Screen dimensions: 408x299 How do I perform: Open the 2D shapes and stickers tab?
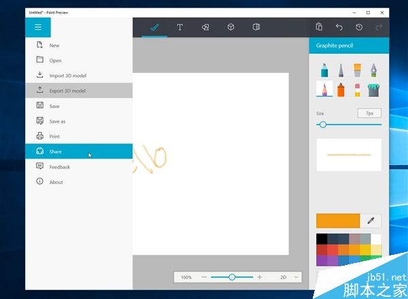click(205, 27)
